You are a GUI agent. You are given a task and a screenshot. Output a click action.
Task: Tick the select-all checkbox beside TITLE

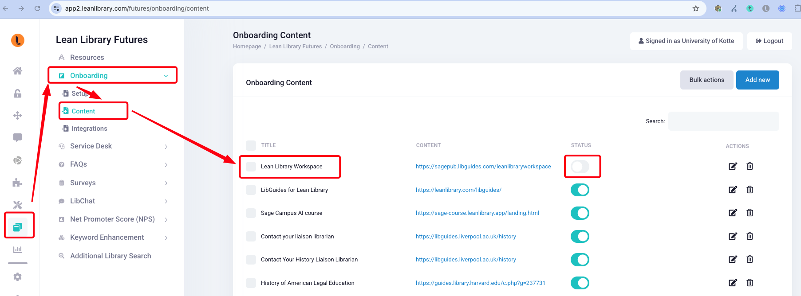(x=251, y=145)
